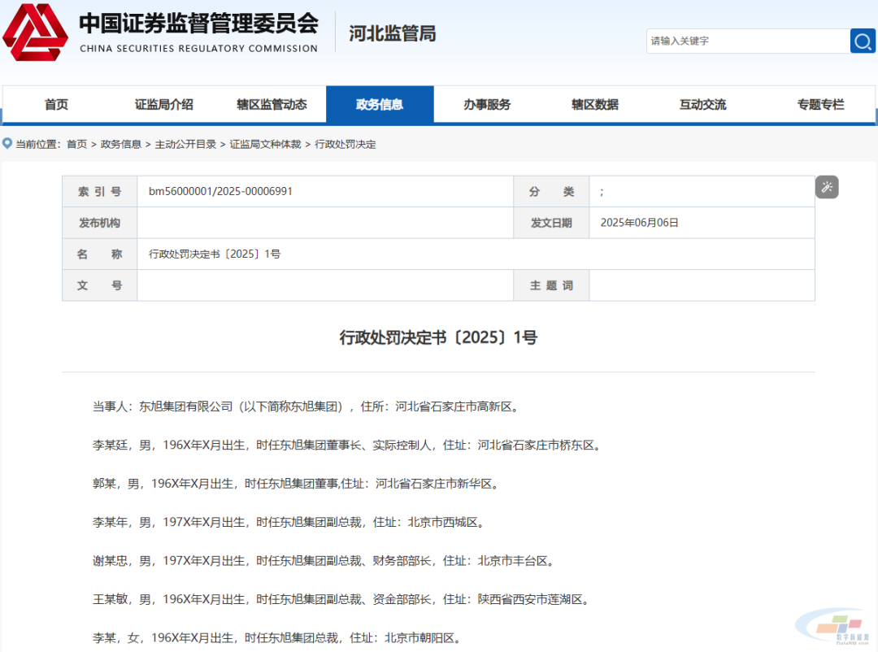
Task: Open the 办事服务 menu item
Action: (487, 105)
